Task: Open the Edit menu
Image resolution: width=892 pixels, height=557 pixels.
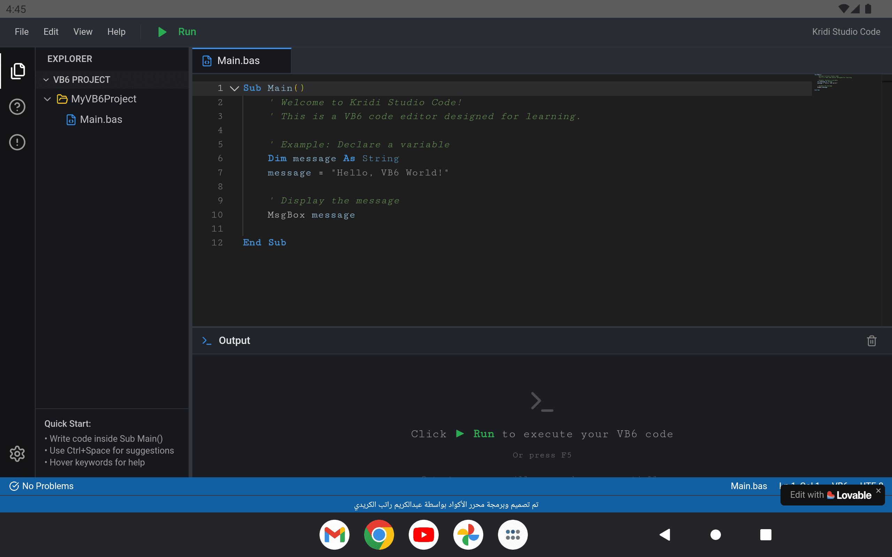Action: 51,32
